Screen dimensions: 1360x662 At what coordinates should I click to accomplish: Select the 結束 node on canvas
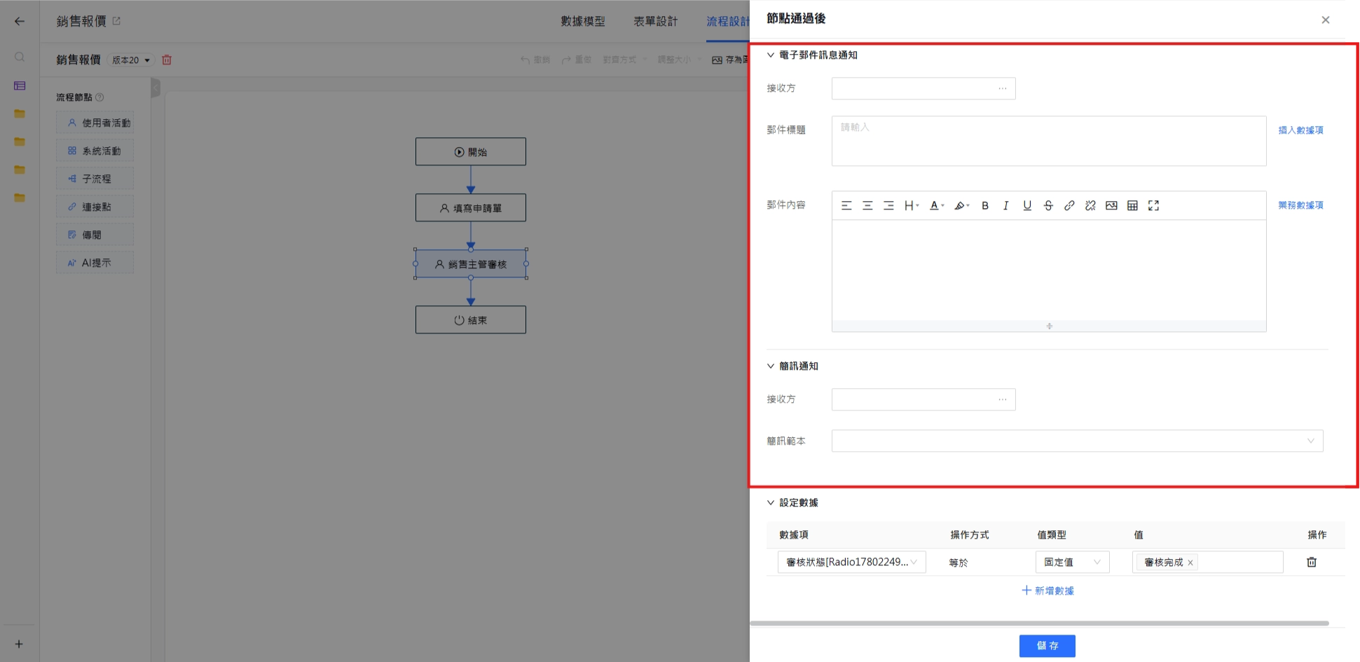click(x=471, y=319)
